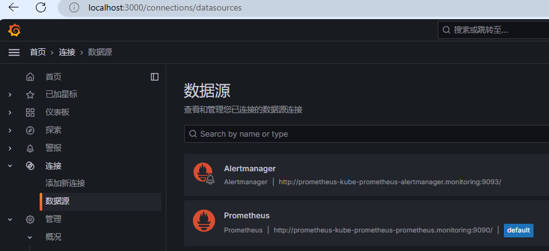Click the Alertmanager data source icon
The width and height of the screenshot is (549, 251).
pos(203,174)
